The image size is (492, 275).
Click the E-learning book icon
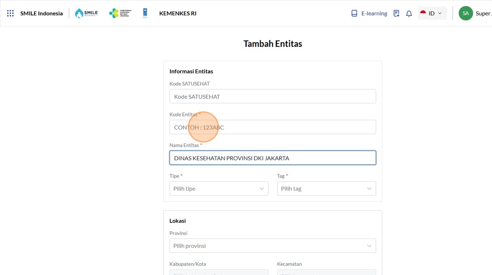[355, 13]
